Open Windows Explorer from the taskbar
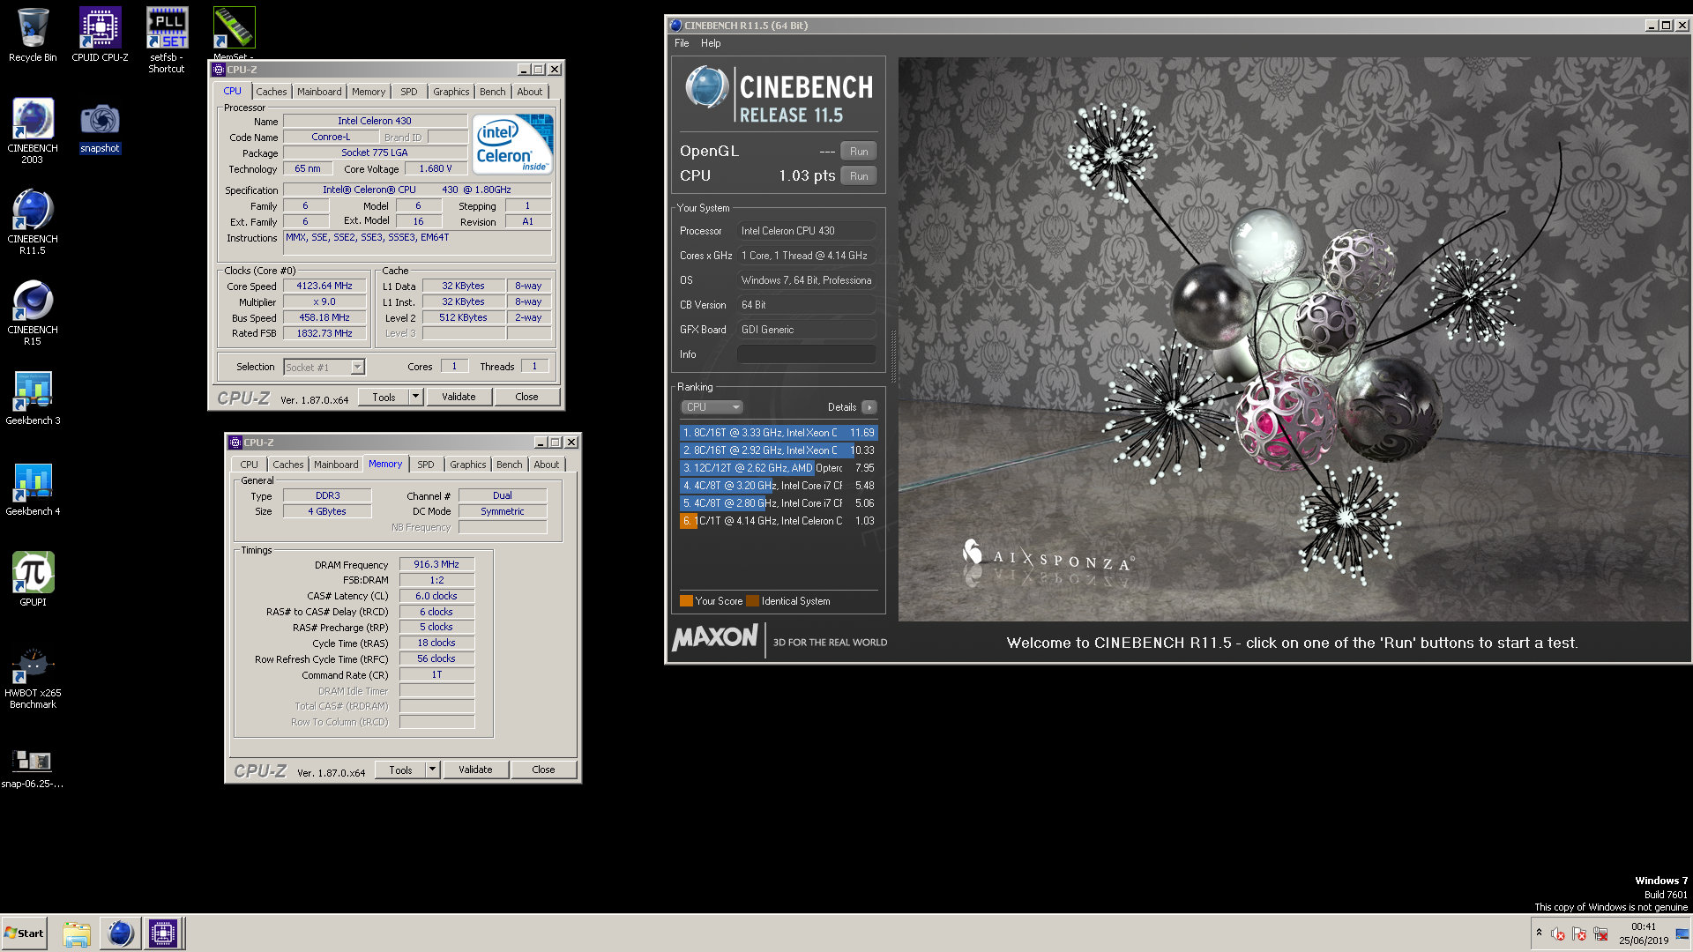Image resolution: width=1693 pixels, height=952 pixels. click(77, 933)
